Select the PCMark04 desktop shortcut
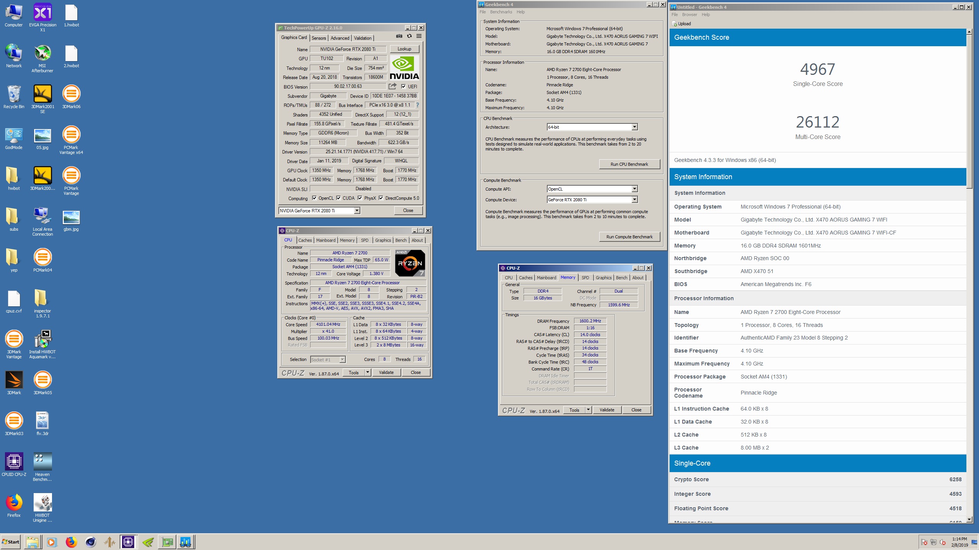 click(42, 260)
